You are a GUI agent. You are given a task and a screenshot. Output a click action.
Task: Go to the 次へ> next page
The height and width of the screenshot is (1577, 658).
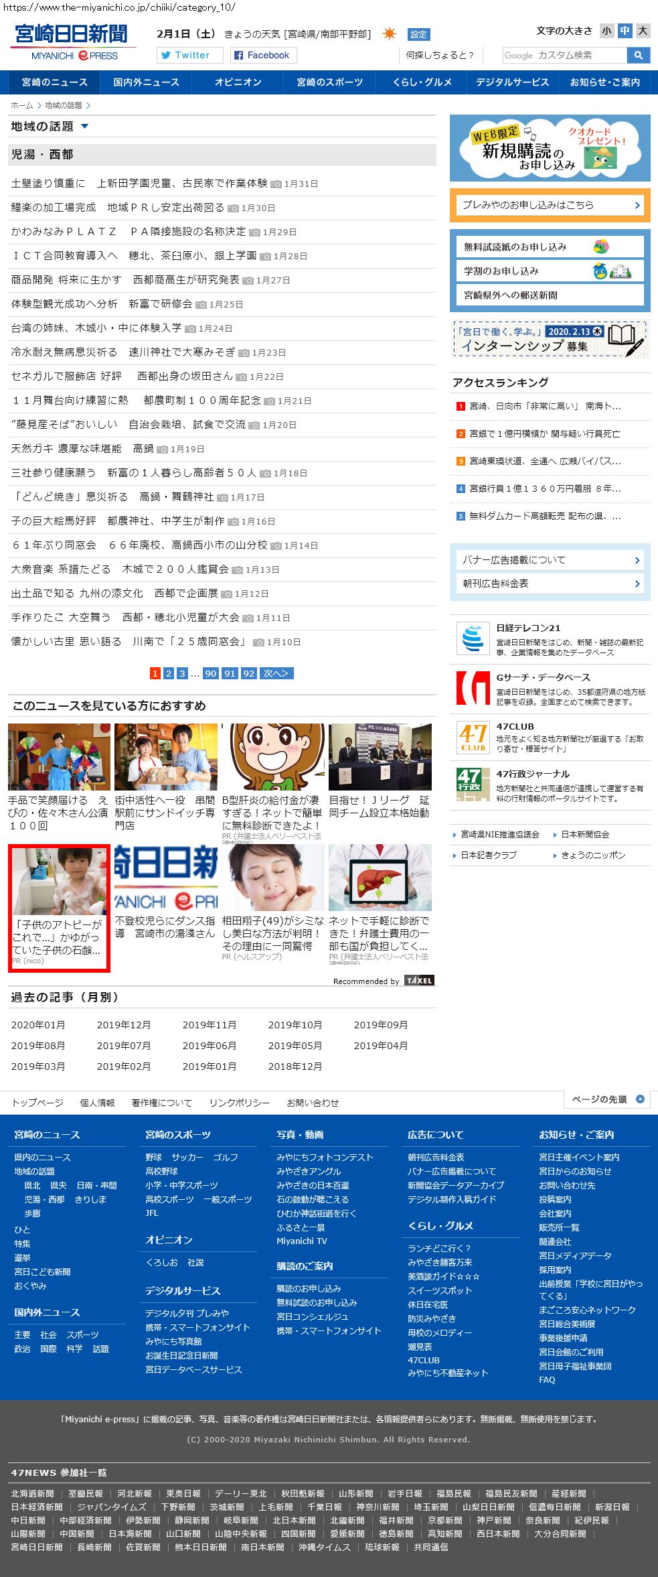[x=275, y=673]
